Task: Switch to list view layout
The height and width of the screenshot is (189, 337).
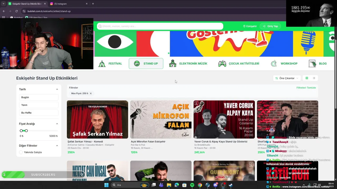Action: coord(314,78)
